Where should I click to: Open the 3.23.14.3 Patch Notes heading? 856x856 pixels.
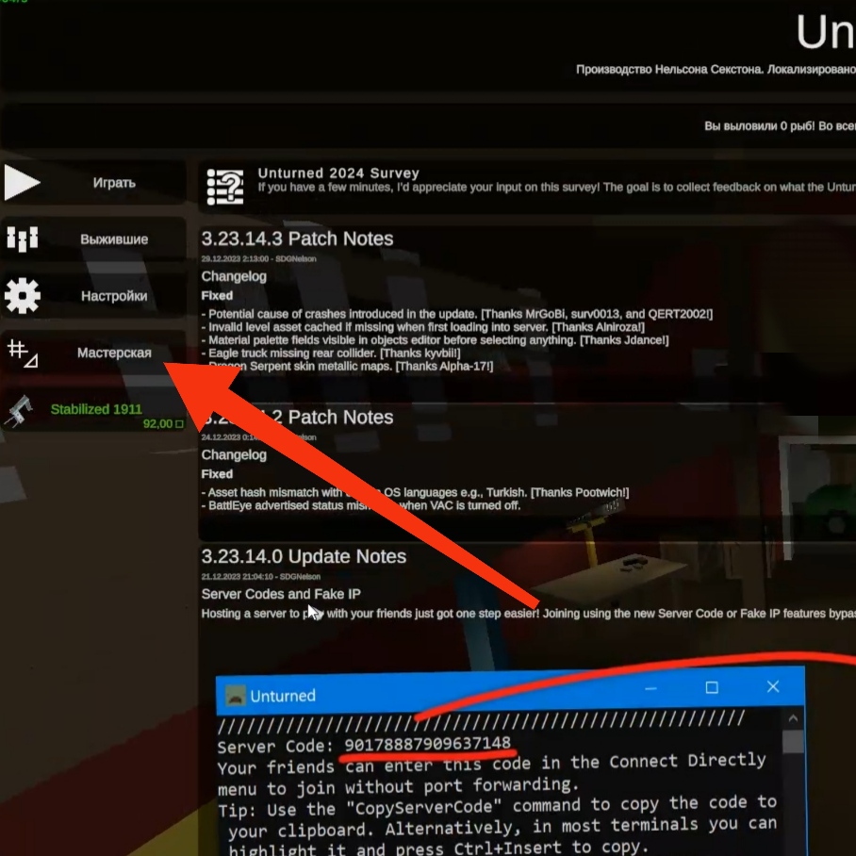(297, 239)
